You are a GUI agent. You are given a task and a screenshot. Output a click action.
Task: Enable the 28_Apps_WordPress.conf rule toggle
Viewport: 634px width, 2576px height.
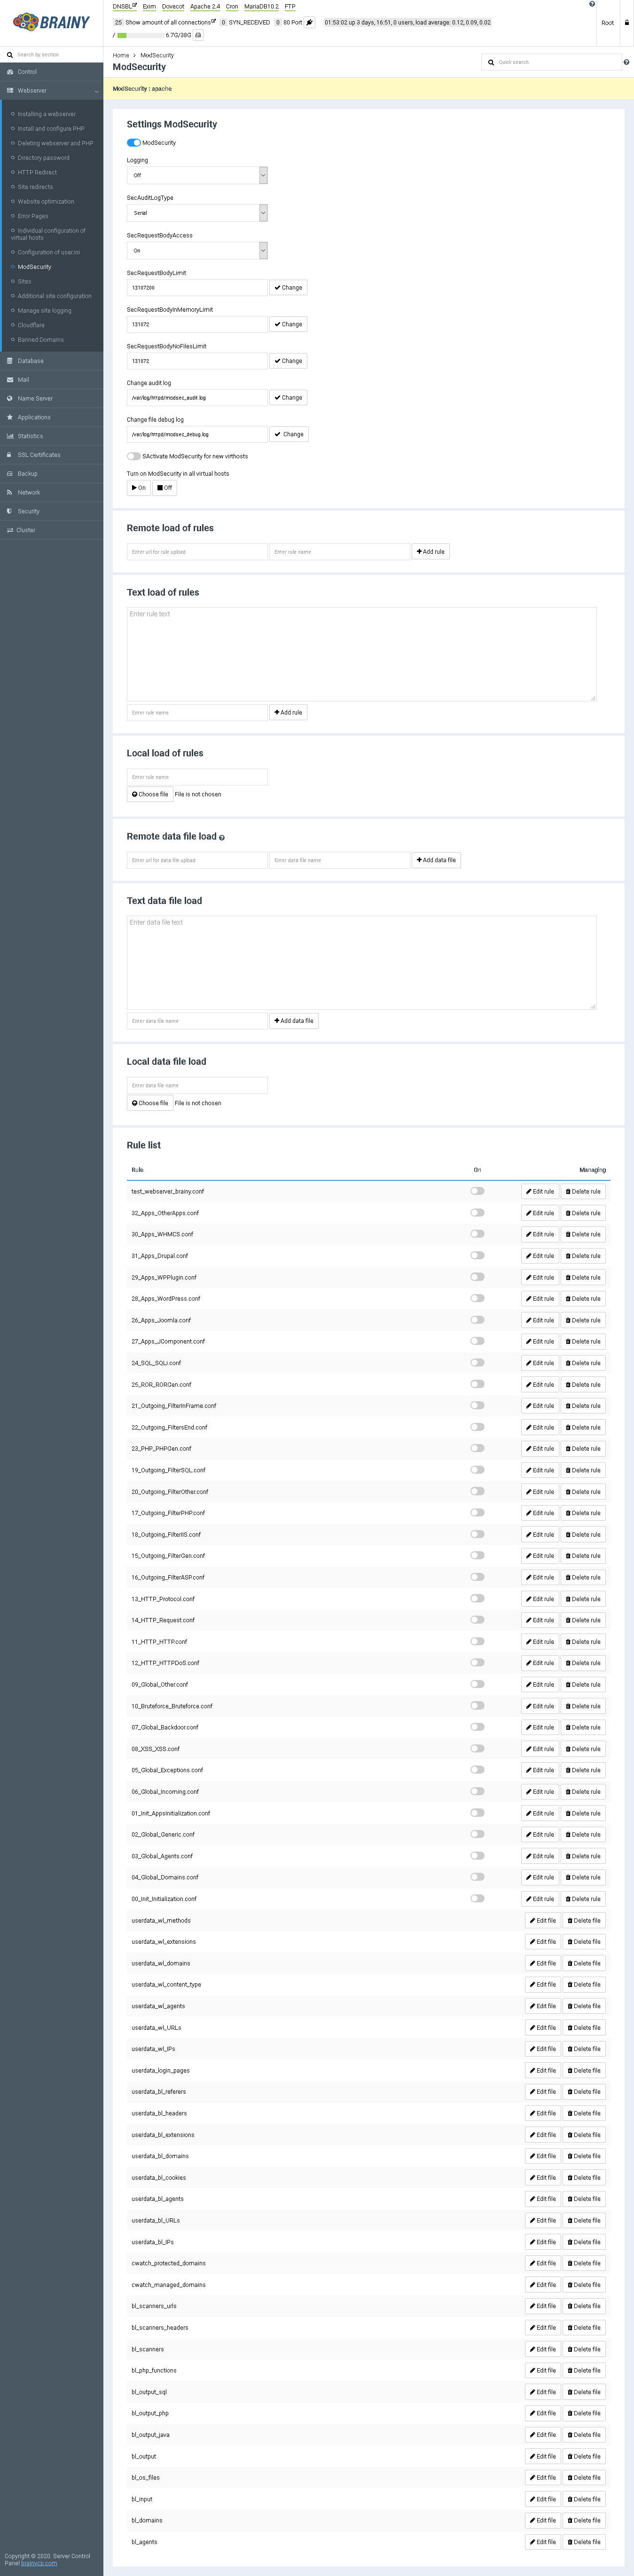pyautogui.click(x=477, y=1298)
